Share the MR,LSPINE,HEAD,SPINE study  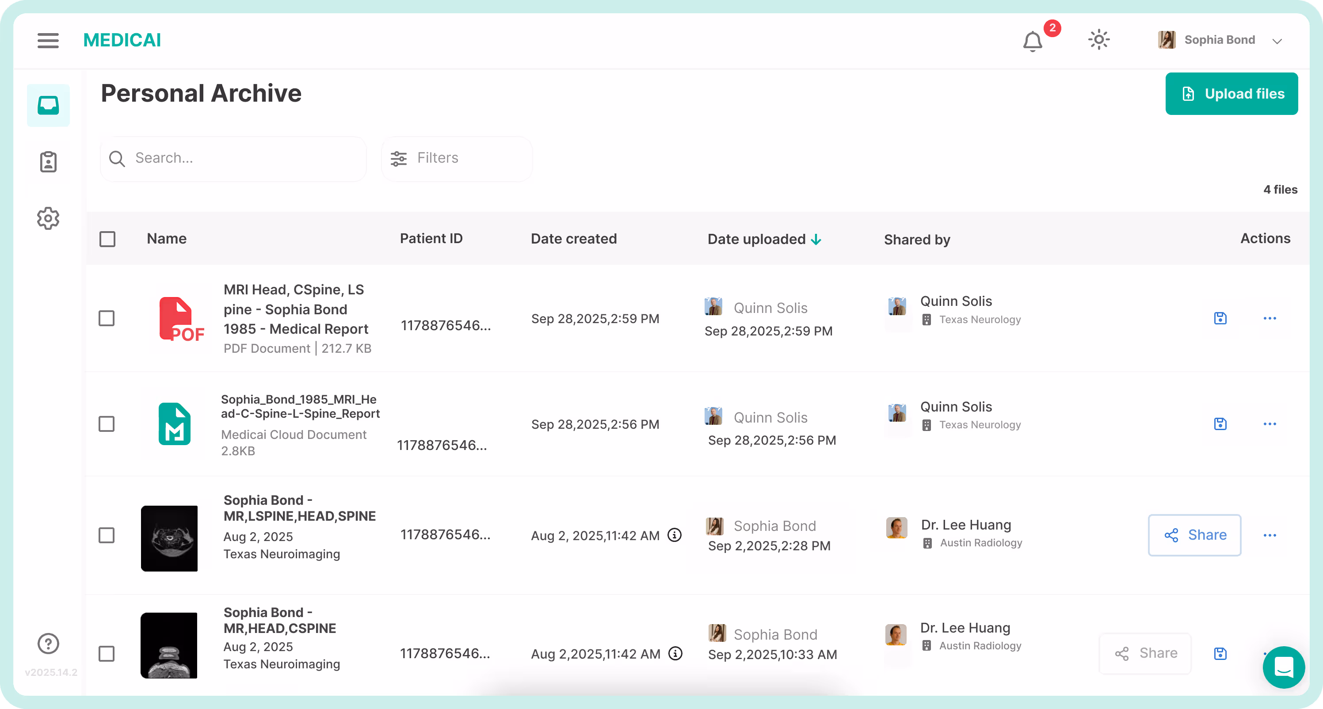coord(1194,535)
